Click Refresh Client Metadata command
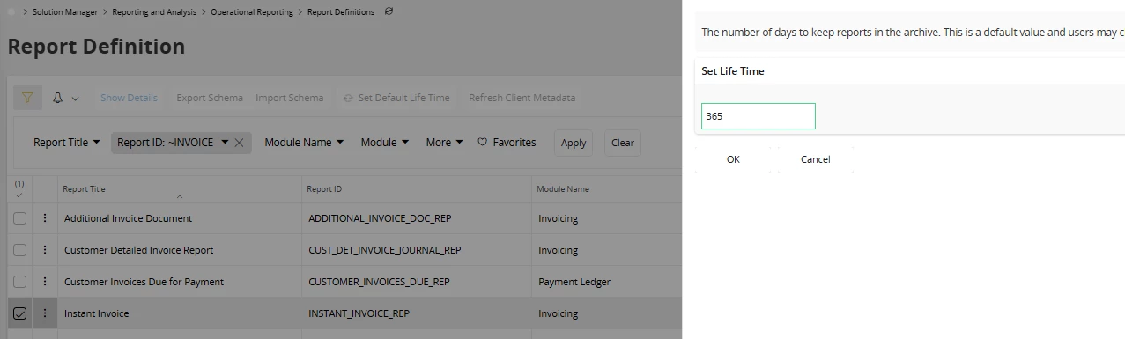Image resolution: width=1125 pixels, height=339 pixels. click(x=522, y=98)
